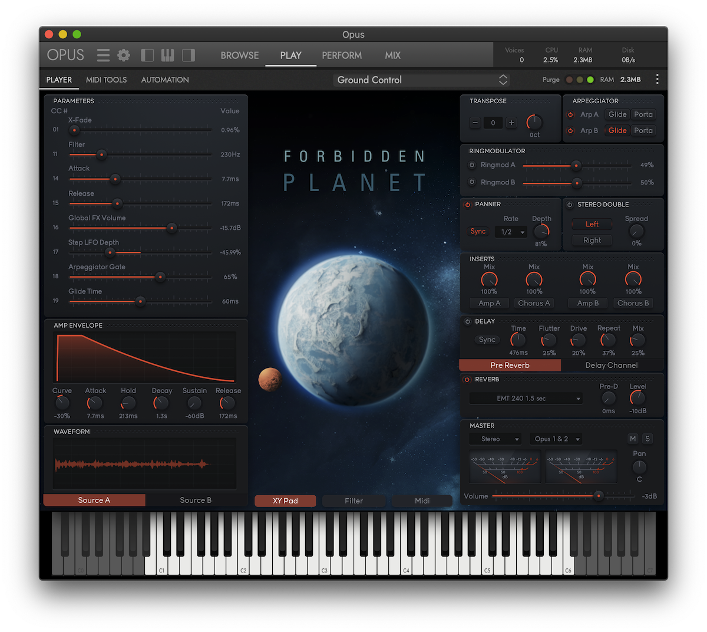707x632 pixels.
Task: Toggle the Reverb power button
Action: click(x=468, y=380)
